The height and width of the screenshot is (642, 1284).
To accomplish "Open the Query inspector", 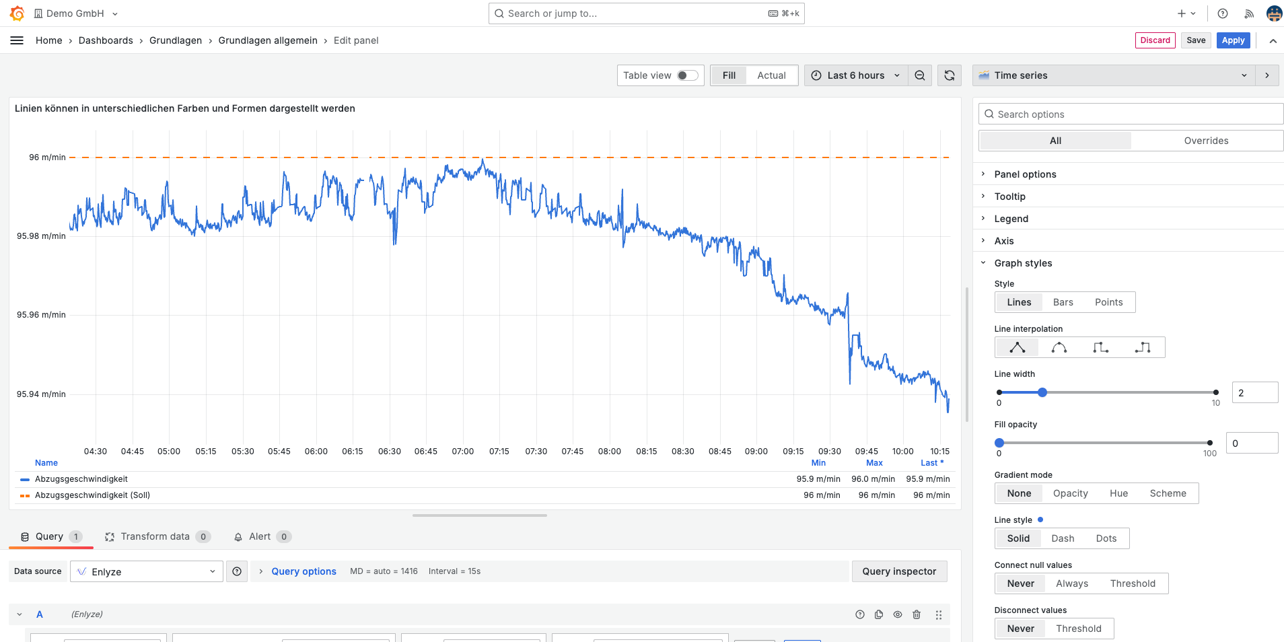I will coord(898,571).
